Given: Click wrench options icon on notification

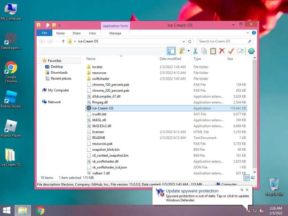Looking at the screenshot, I should (242, 190).
